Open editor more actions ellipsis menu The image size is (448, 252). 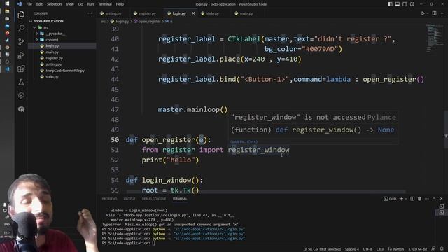pyautogui.click(x=442, y=13)
